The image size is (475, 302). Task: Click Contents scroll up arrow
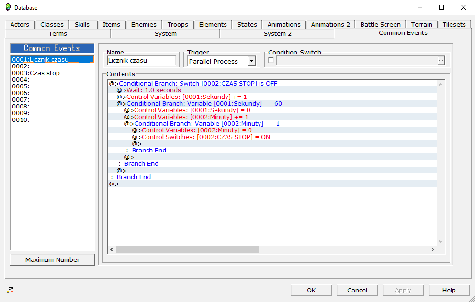point(441,84)
